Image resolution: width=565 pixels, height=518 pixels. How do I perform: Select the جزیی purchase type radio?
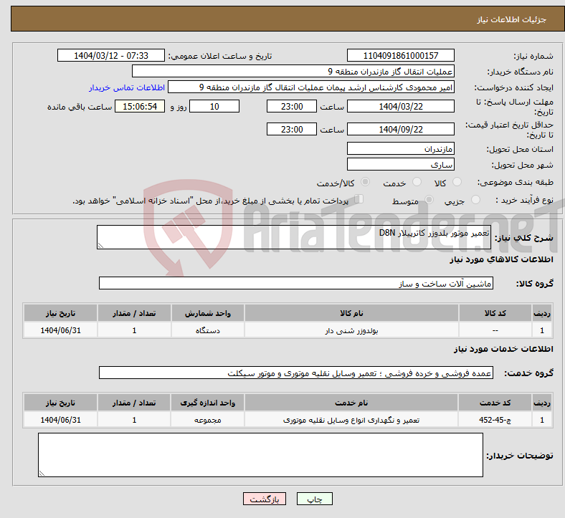point(475,200)
